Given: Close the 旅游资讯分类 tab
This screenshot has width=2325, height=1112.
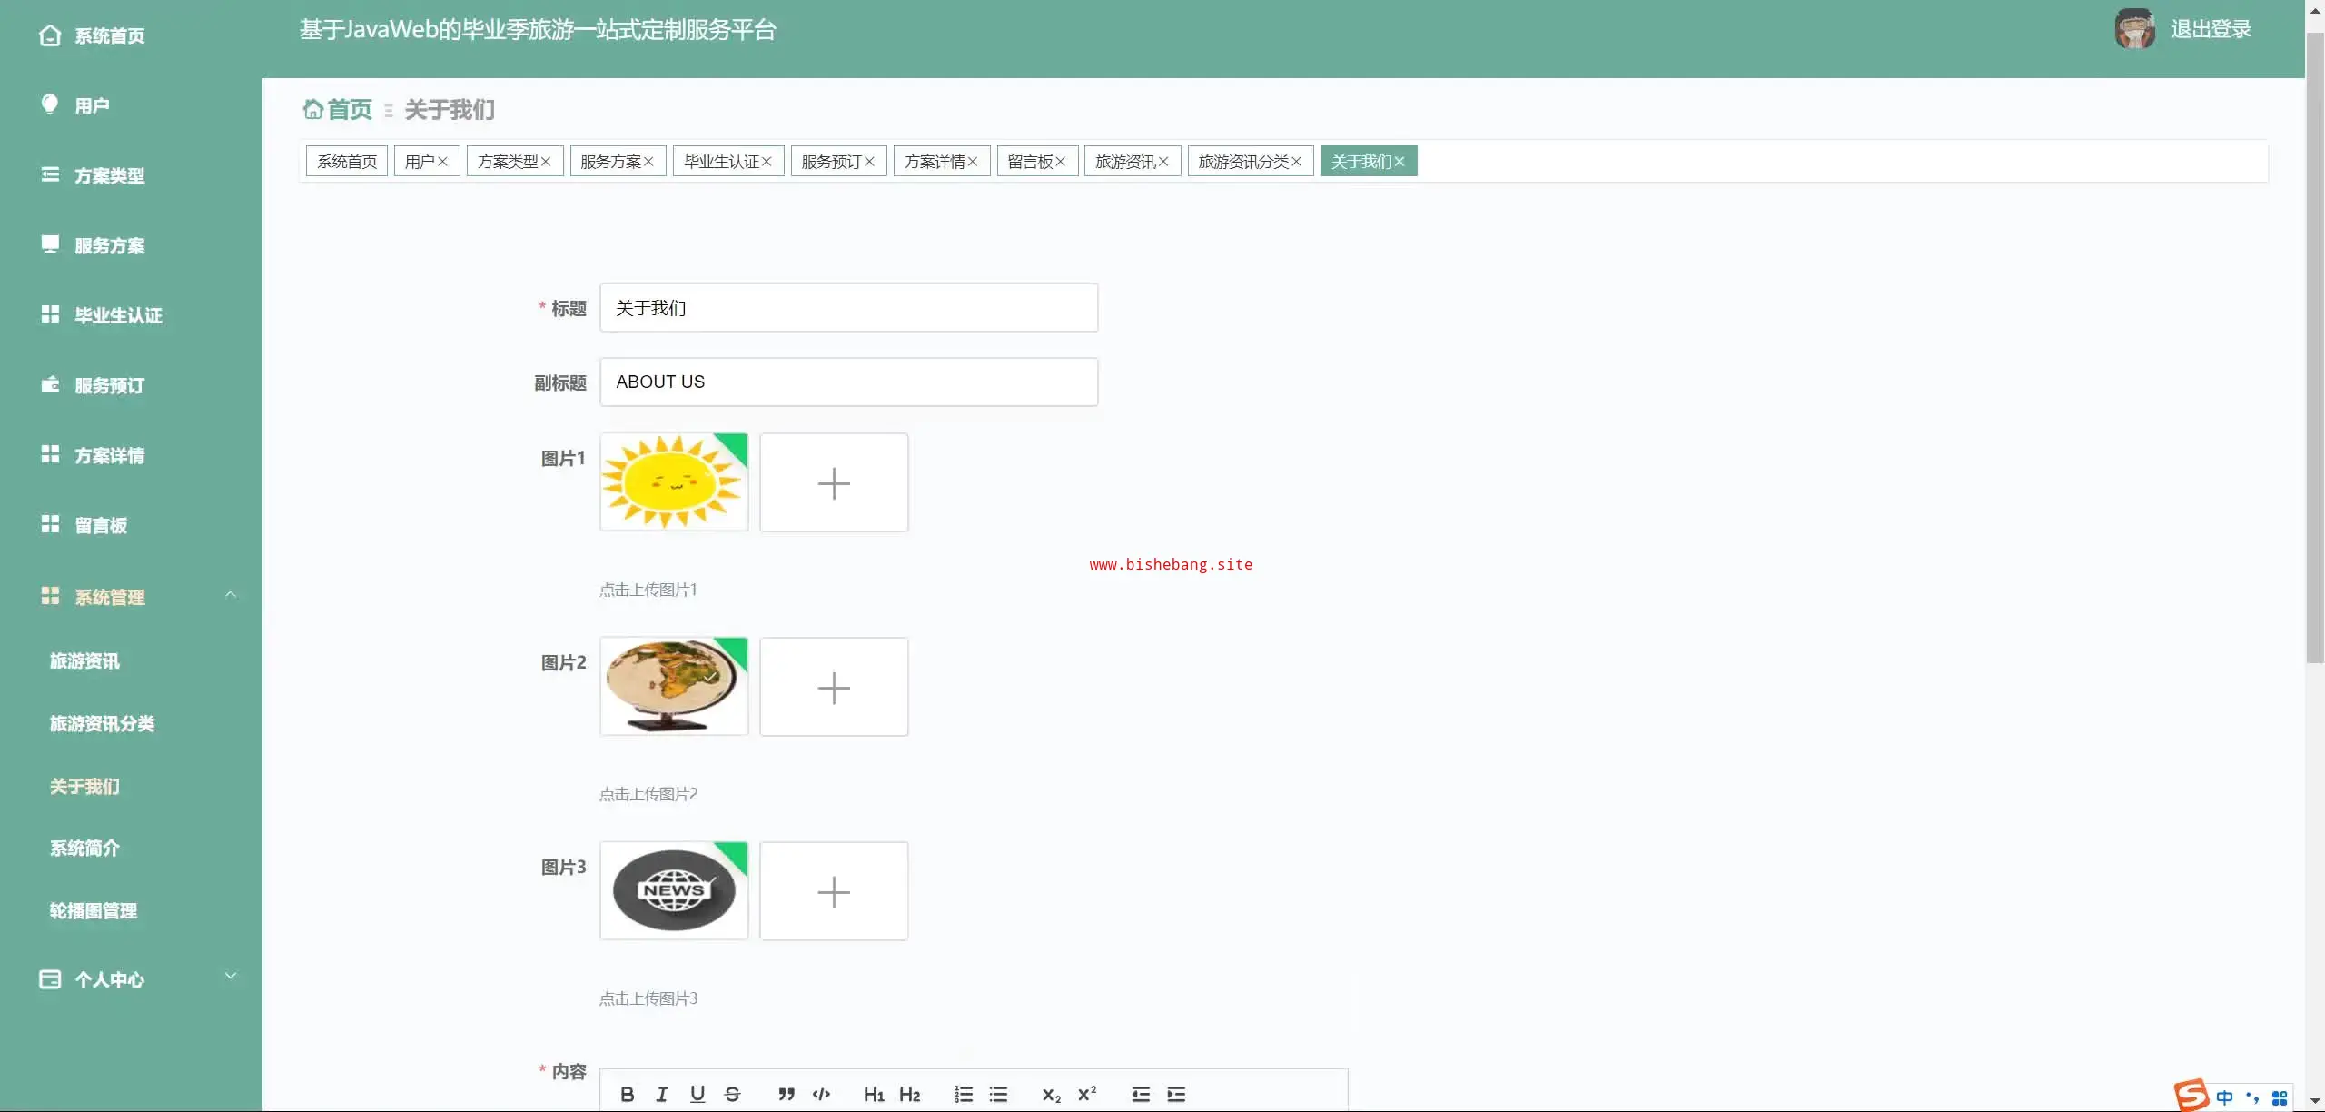Looking at the screenshot, I should 1296,162.
